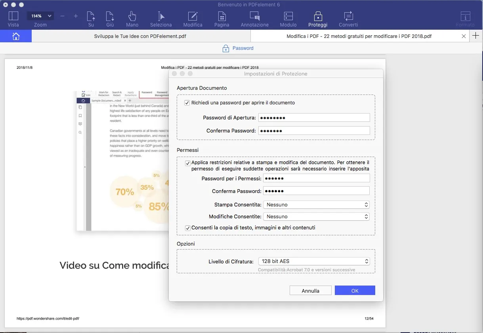The image size is (483, 333).
Task: Open the Pagina tools
Action: pyautogui.click(x=221, y=19)
